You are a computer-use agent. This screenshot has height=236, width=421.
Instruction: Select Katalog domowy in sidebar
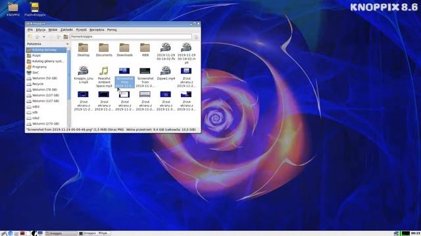tap(46, 50)
